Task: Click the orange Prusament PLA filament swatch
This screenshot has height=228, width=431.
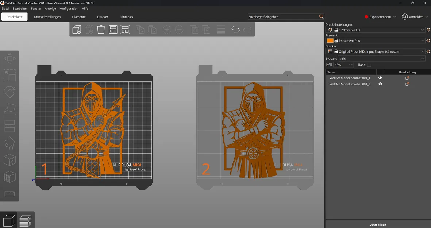Action: pos(330,40)
